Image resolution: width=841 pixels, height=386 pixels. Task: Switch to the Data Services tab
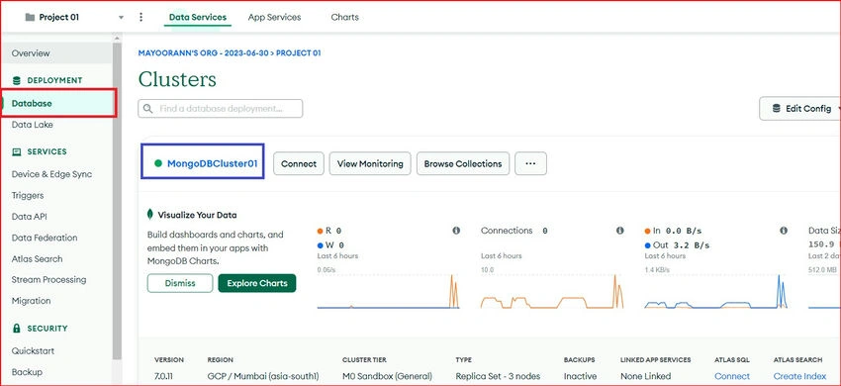tap(197, 17)
